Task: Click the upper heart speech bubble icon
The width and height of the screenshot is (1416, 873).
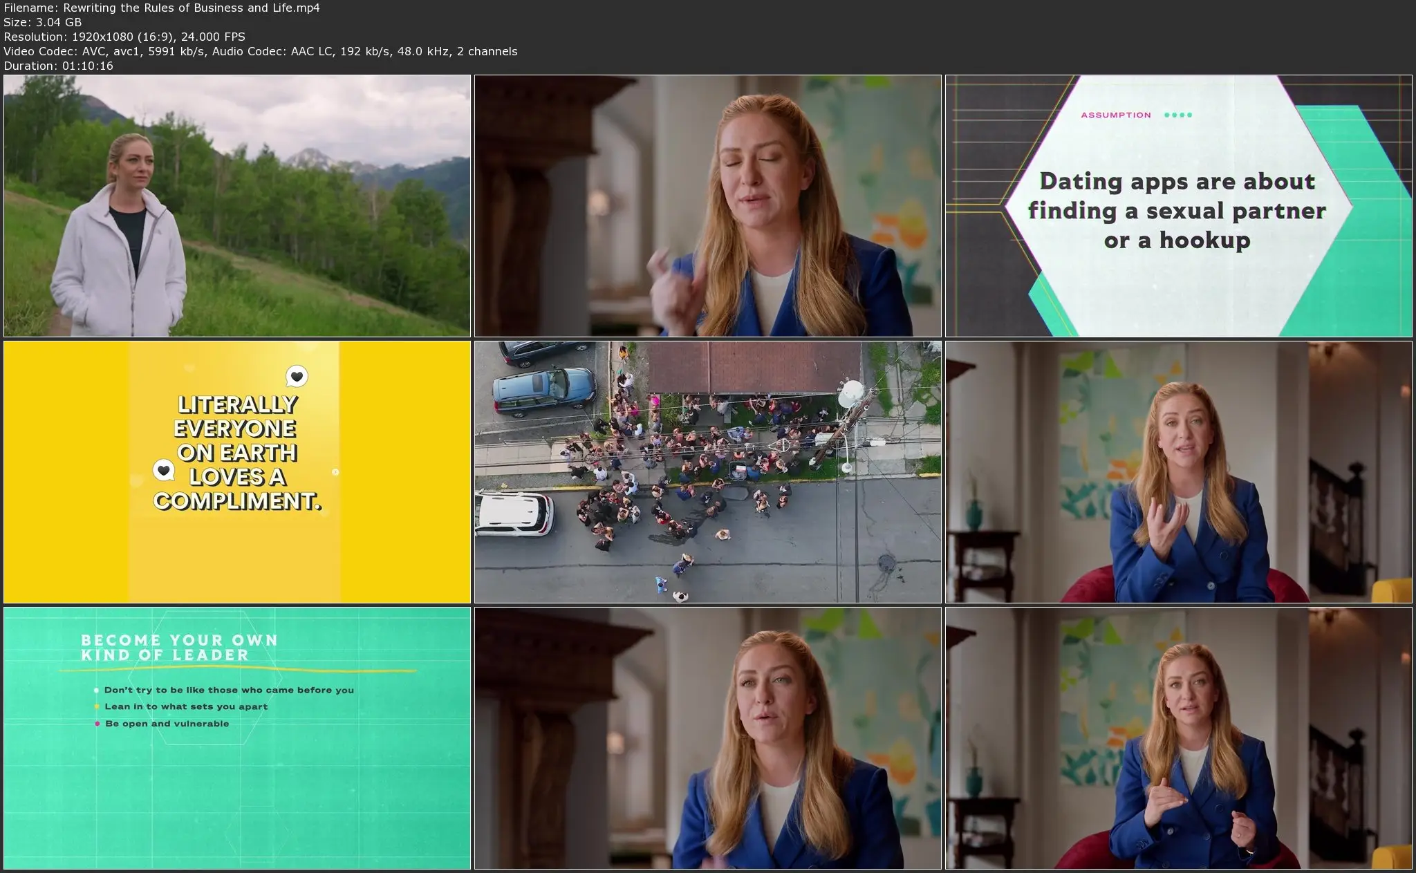Action: [x=297, y=377]
